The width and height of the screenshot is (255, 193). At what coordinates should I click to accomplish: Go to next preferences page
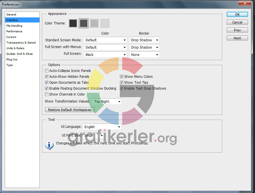click(x=237, y=38)
